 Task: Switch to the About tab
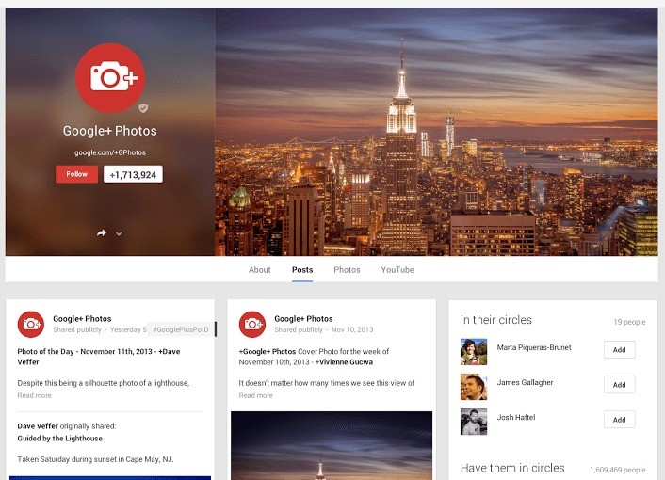pos(260,270)
